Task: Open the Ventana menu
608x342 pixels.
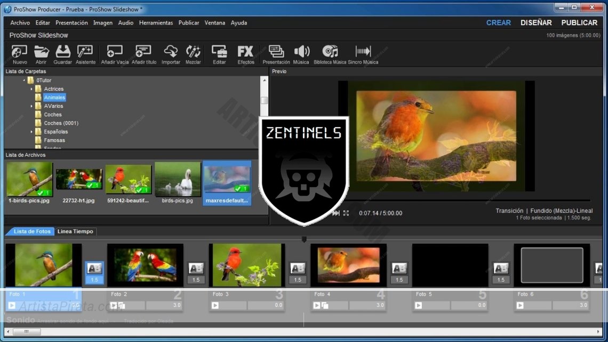Action: [x=215, y=23]
